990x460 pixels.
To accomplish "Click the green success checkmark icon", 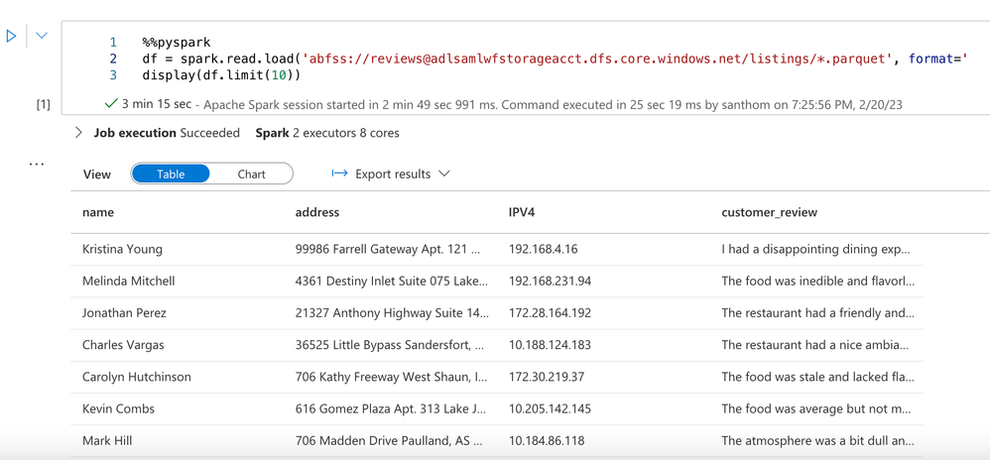I will coord(110,104).
